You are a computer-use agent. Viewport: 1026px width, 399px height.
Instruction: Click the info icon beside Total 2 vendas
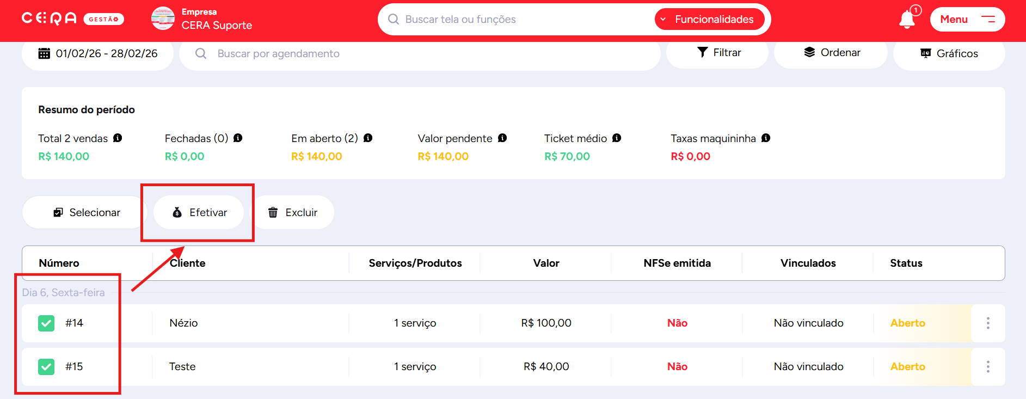[118, 138]
